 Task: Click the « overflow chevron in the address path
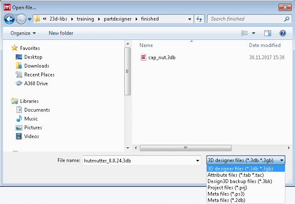click(x=45, y=19)
